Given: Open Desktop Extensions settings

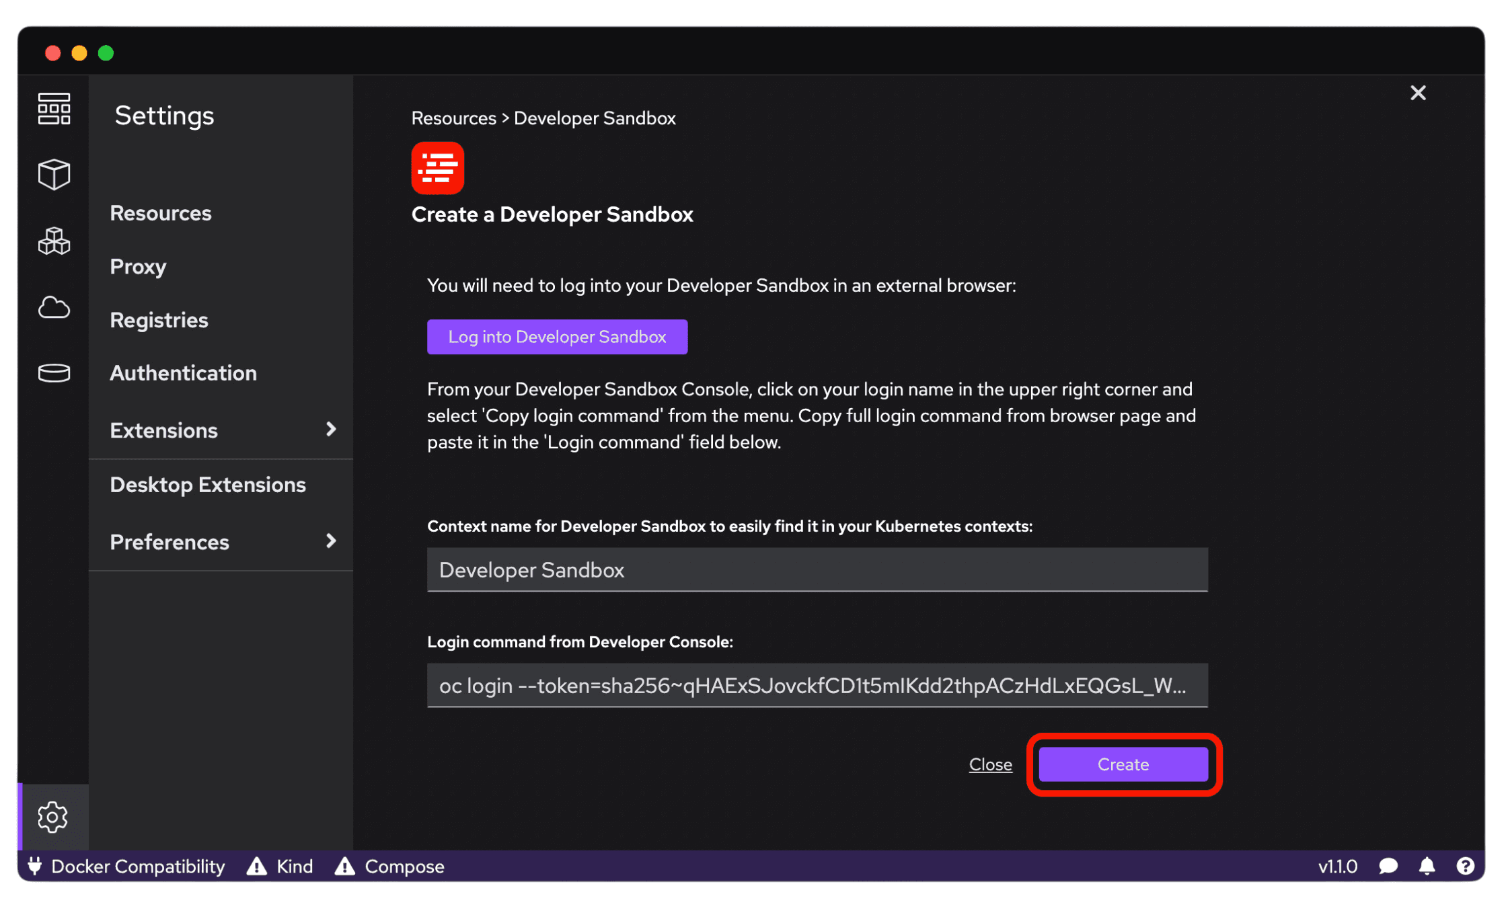Looking at the screenshot, I should tap(208, 485).
